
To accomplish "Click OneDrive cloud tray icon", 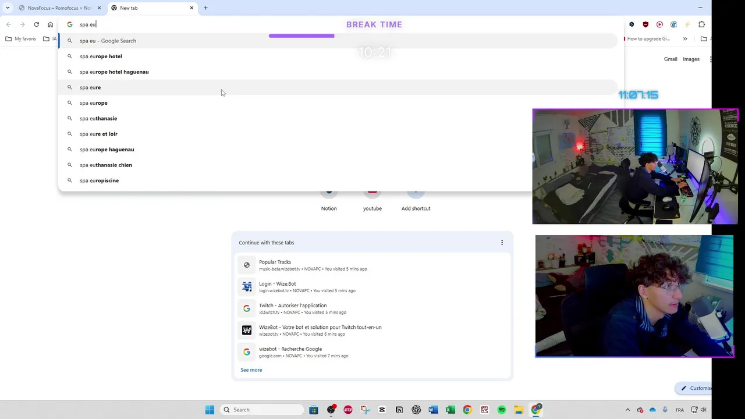I will pos(652,410).
